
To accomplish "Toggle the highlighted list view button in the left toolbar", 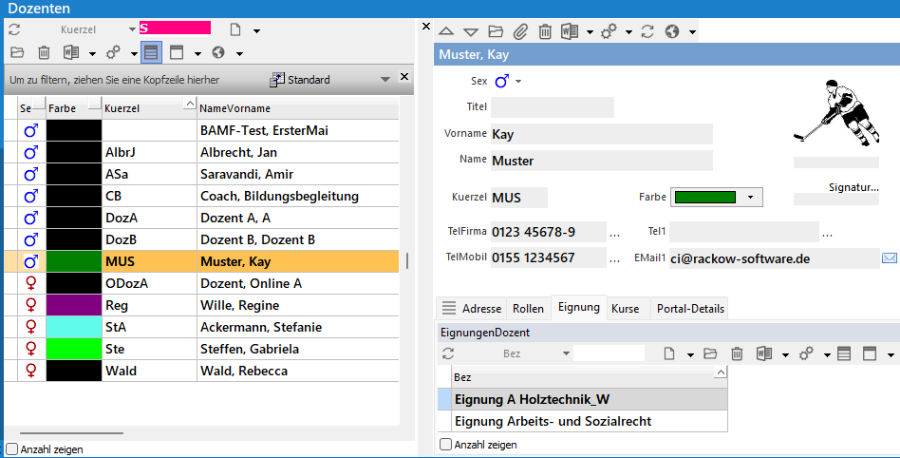I will tap(152, 52).
